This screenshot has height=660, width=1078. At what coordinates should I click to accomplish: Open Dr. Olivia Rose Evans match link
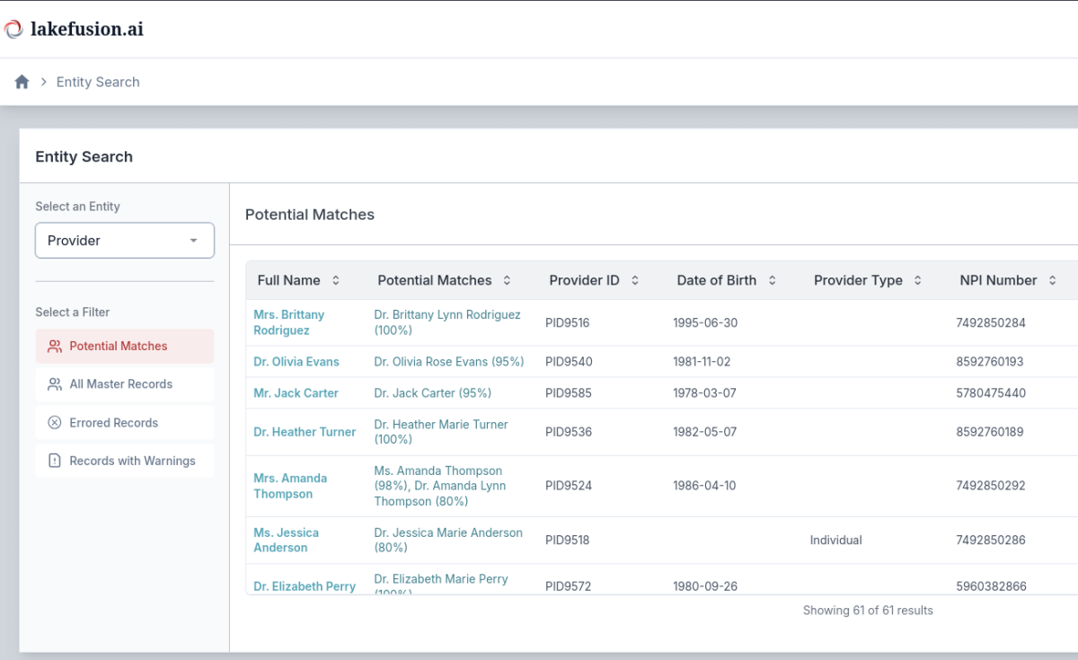(x=448, y=362)
